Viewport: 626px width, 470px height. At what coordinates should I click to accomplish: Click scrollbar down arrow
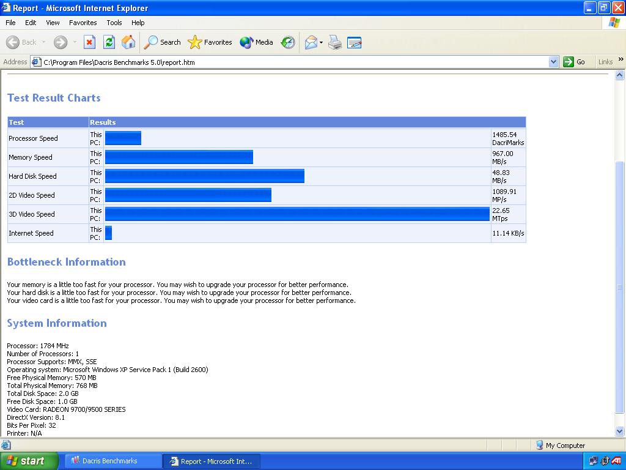click(x=620, y=431)
